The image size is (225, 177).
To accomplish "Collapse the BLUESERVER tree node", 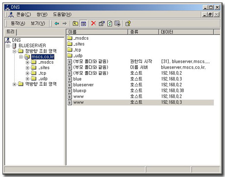I will tap(8, 46).
